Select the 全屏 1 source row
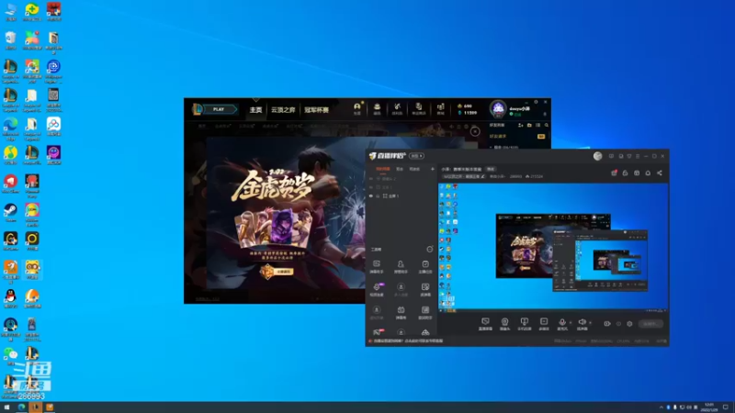Image resolution: width=735 pixels, height=413 pixels. pos(401,196)
